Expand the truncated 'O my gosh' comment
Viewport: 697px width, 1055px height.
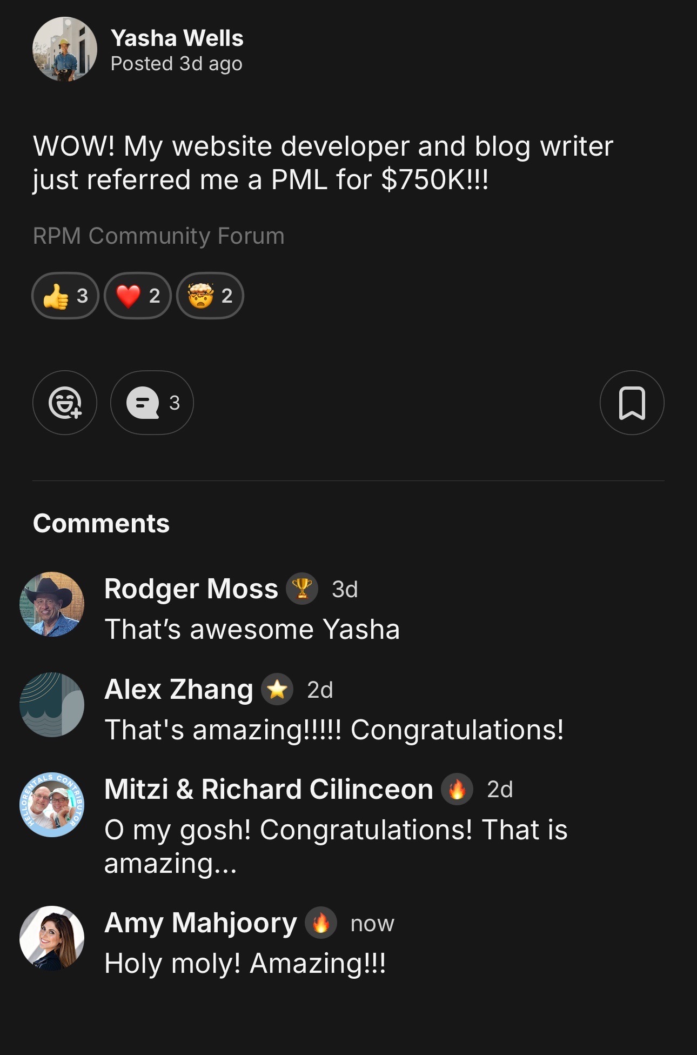click(336, 846)
